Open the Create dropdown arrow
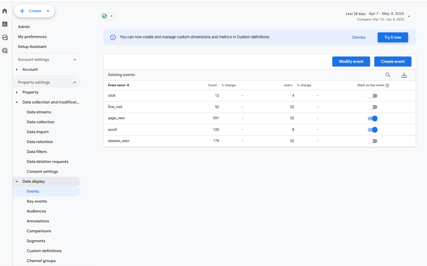Image resolution: width=427 pixels, height=266 pixels. click(x=48, y=11)
